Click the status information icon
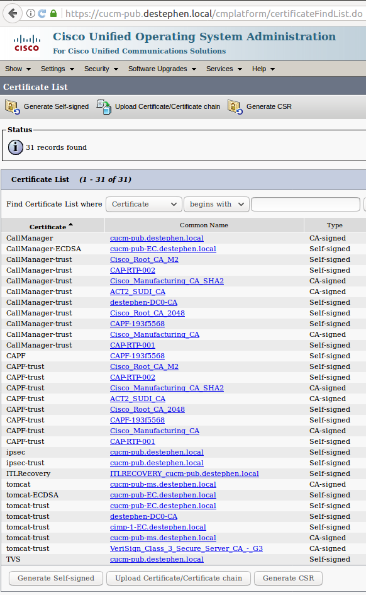The height and width of the screenshot is (595, 366). [16, 147]
